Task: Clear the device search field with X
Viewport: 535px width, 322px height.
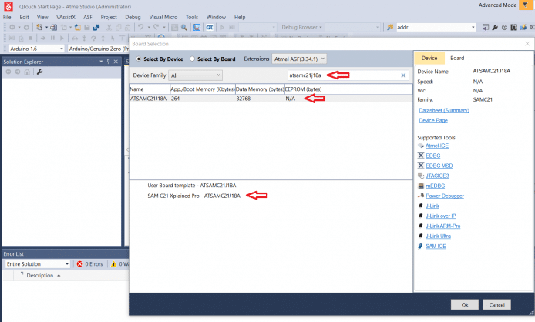Action: point(402,75)
